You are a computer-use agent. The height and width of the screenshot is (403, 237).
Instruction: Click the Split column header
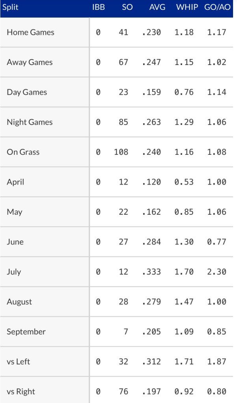(x=11, y=7)
